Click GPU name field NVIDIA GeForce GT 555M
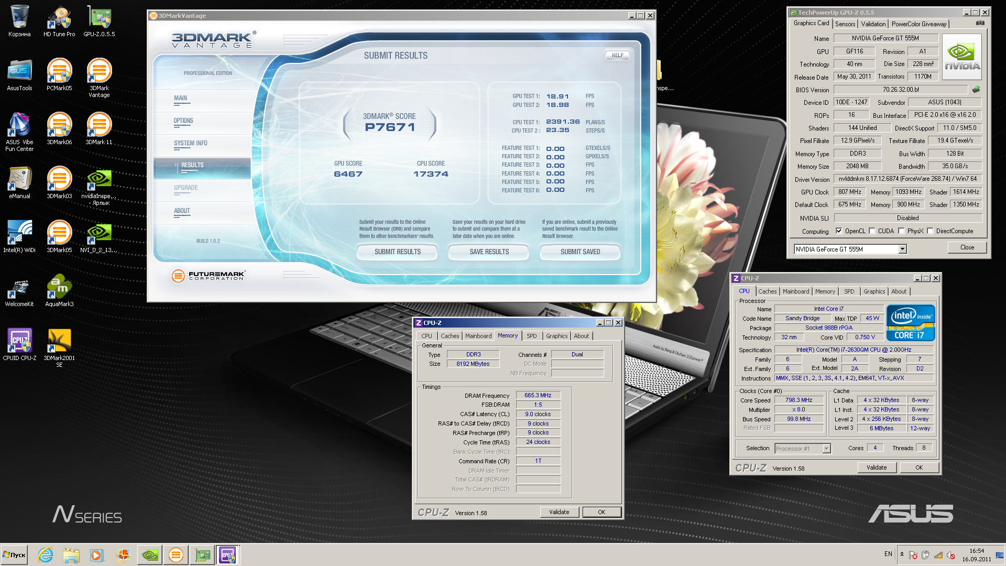This screenshot has height=566, width=1006. [885, 38]
